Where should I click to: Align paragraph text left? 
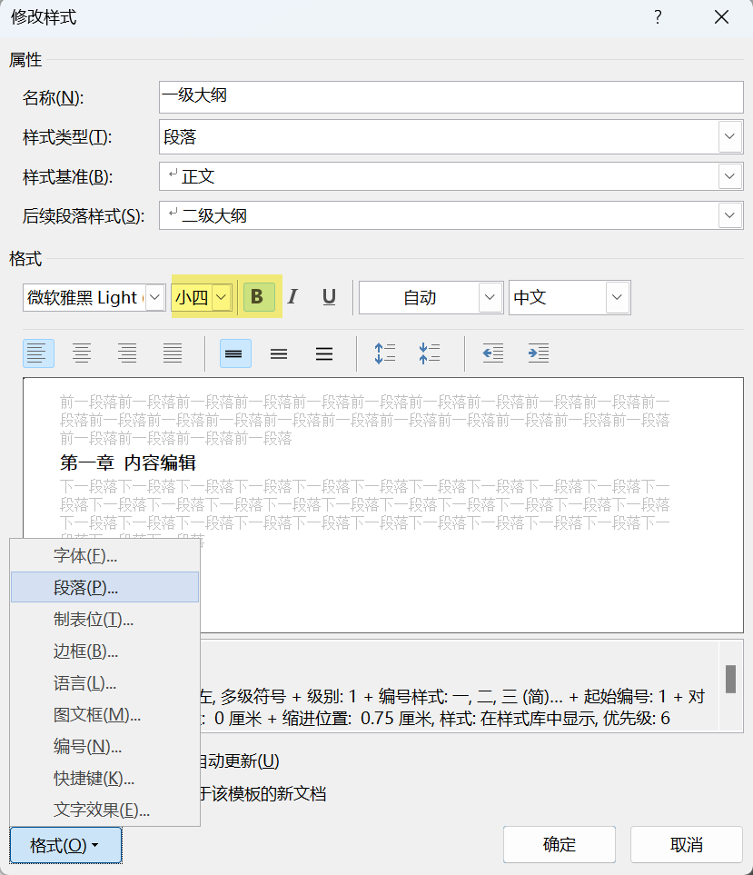click(x=38, y=353)
